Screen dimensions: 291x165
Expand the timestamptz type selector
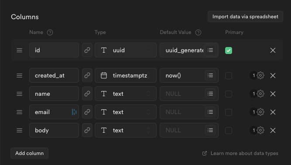point(126,75)
